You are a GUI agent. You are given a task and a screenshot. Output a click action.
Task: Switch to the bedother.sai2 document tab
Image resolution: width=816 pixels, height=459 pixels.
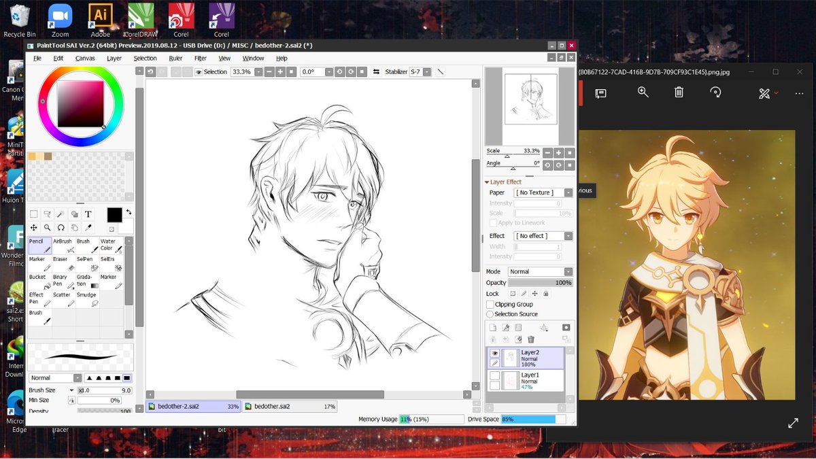point(290,406)
